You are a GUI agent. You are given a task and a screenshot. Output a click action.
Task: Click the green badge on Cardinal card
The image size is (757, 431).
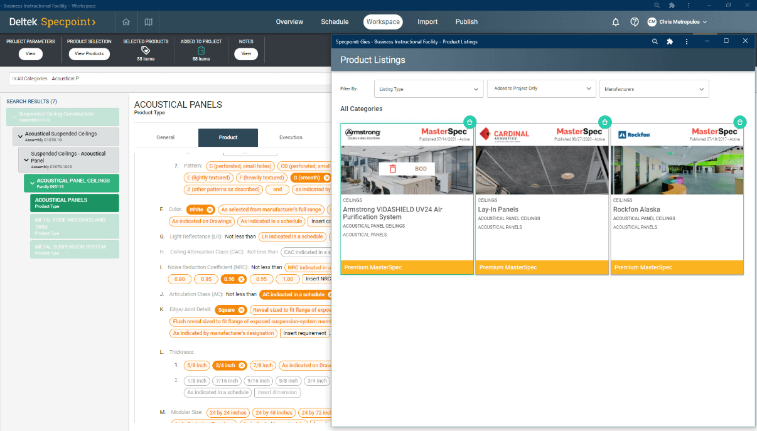tap(604, 122)
